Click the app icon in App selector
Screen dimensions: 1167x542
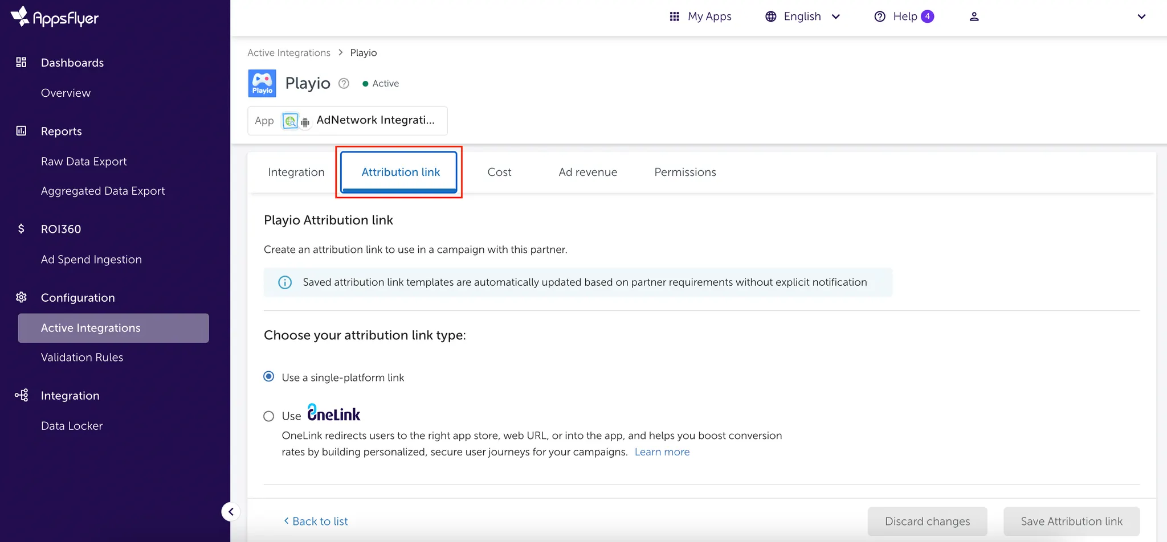[x=290, y=121]
